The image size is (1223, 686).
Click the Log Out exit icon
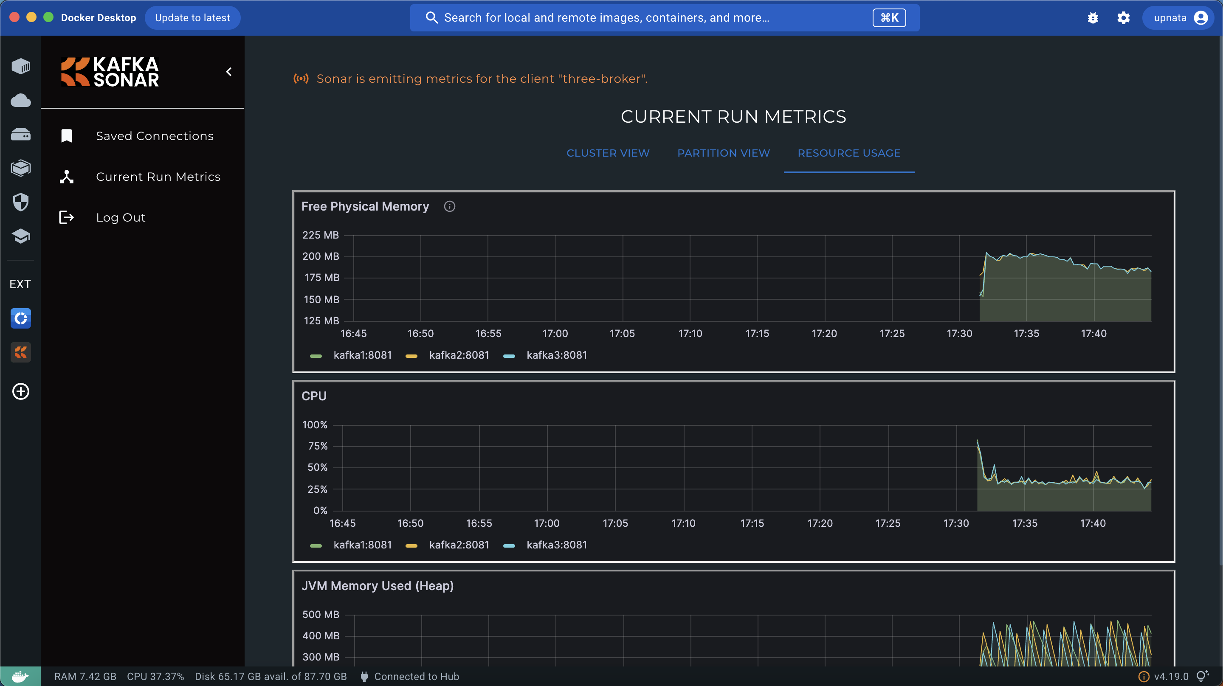point(67,218)
